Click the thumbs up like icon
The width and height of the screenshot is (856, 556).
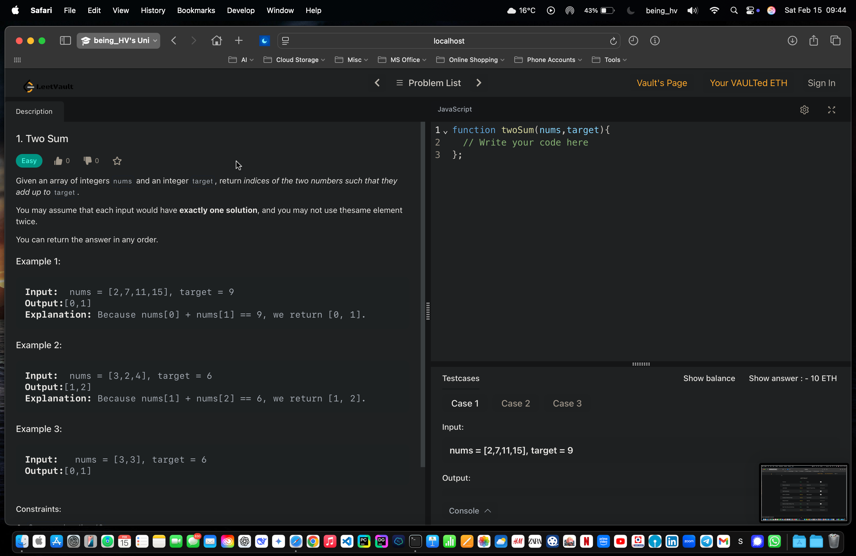58,161
